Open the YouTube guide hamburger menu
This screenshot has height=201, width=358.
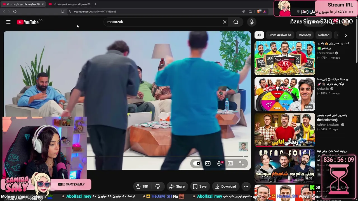(8, 22)
